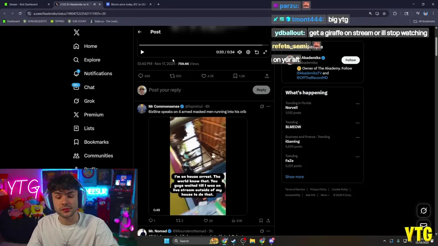Image resolution: width=438 pixels, height=246 pixels.
Task: Open Explore from the sidebar
Action: [x=87, y=60]
